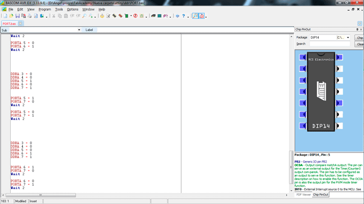Click the editor scroll-up arrow
The image size is (364, 204).
point(292,37)
